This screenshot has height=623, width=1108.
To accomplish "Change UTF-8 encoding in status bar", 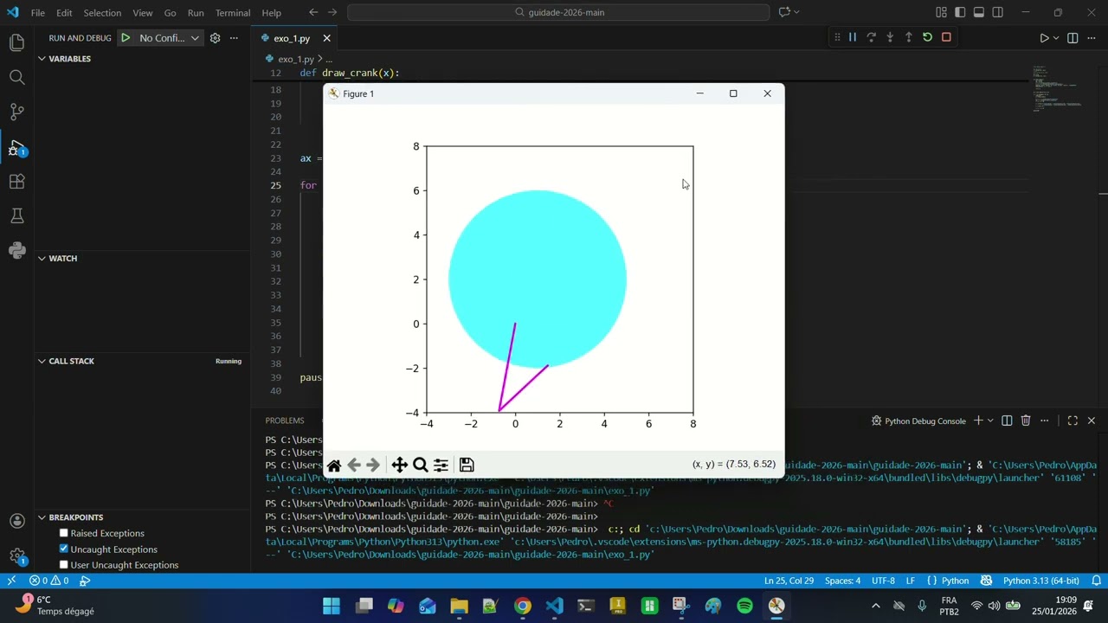I will coord(883,581).
